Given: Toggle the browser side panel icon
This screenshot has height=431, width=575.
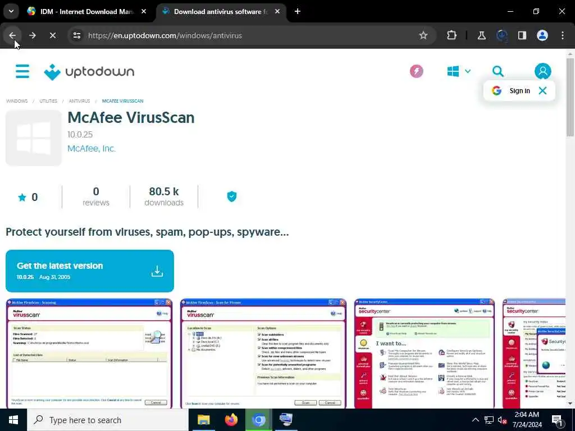Looking at the screenshot, I should 522,35.
